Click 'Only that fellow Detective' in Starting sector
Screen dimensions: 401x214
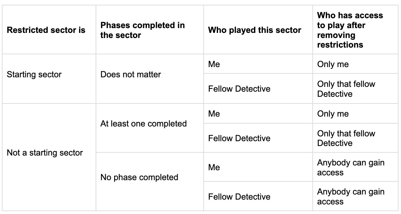coord(346,89)
